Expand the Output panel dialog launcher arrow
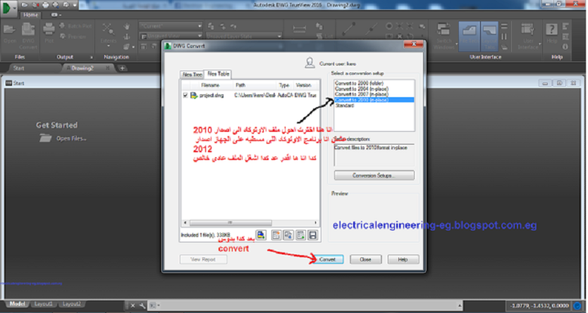588x313 pixels. (x=91, y=57)
